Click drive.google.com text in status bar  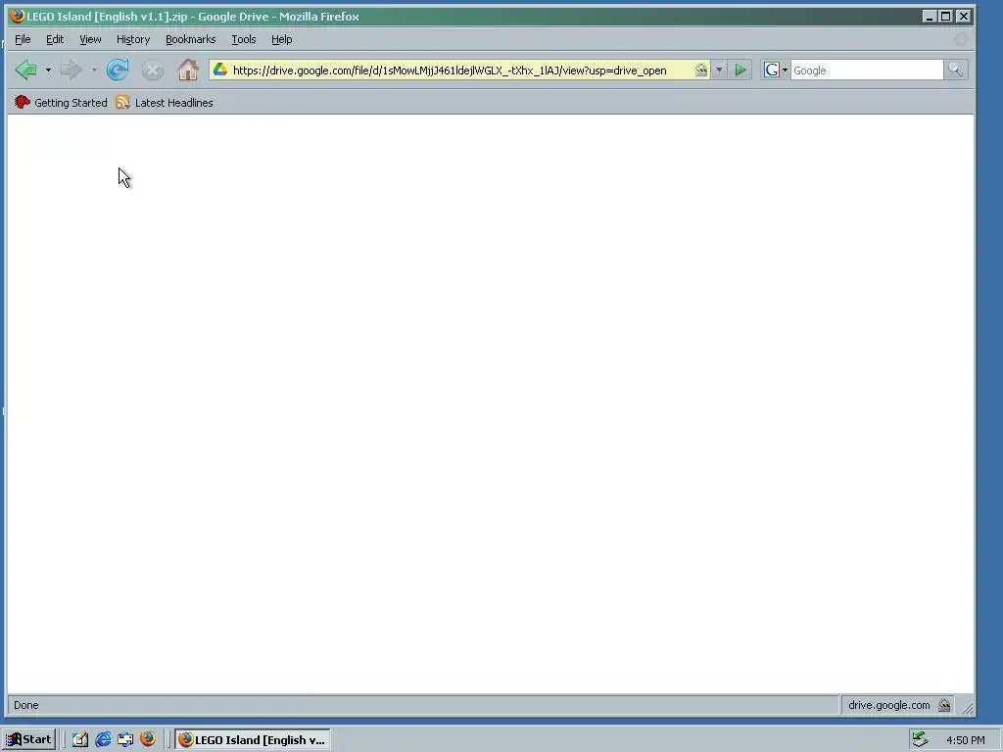[889, 705]
